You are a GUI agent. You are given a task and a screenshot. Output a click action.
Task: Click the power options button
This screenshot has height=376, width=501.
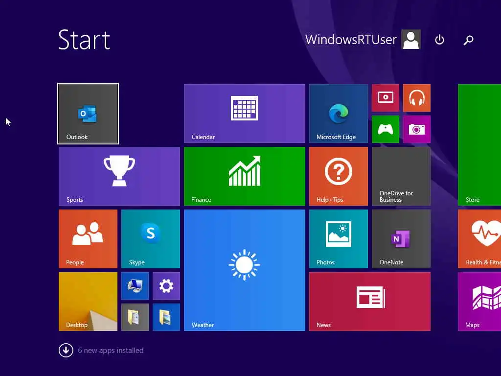tap(440, 40)
